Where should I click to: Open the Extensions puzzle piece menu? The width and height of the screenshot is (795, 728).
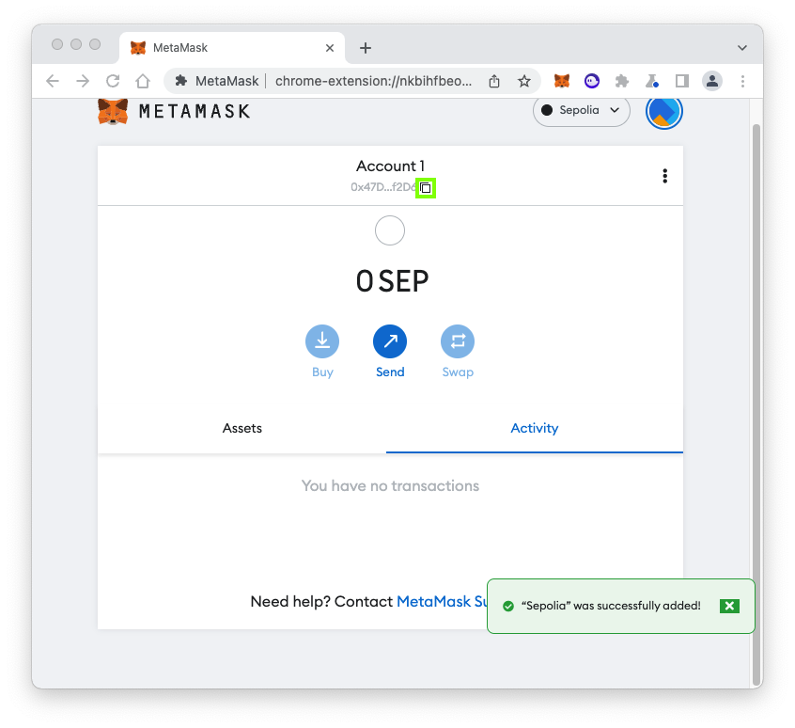[x=621, y=81]
